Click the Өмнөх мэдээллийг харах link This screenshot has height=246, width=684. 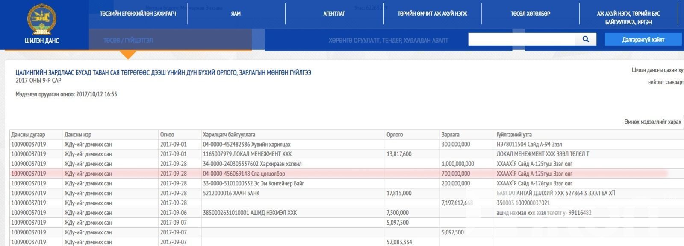pyautogui.click(x=652, y=122)
